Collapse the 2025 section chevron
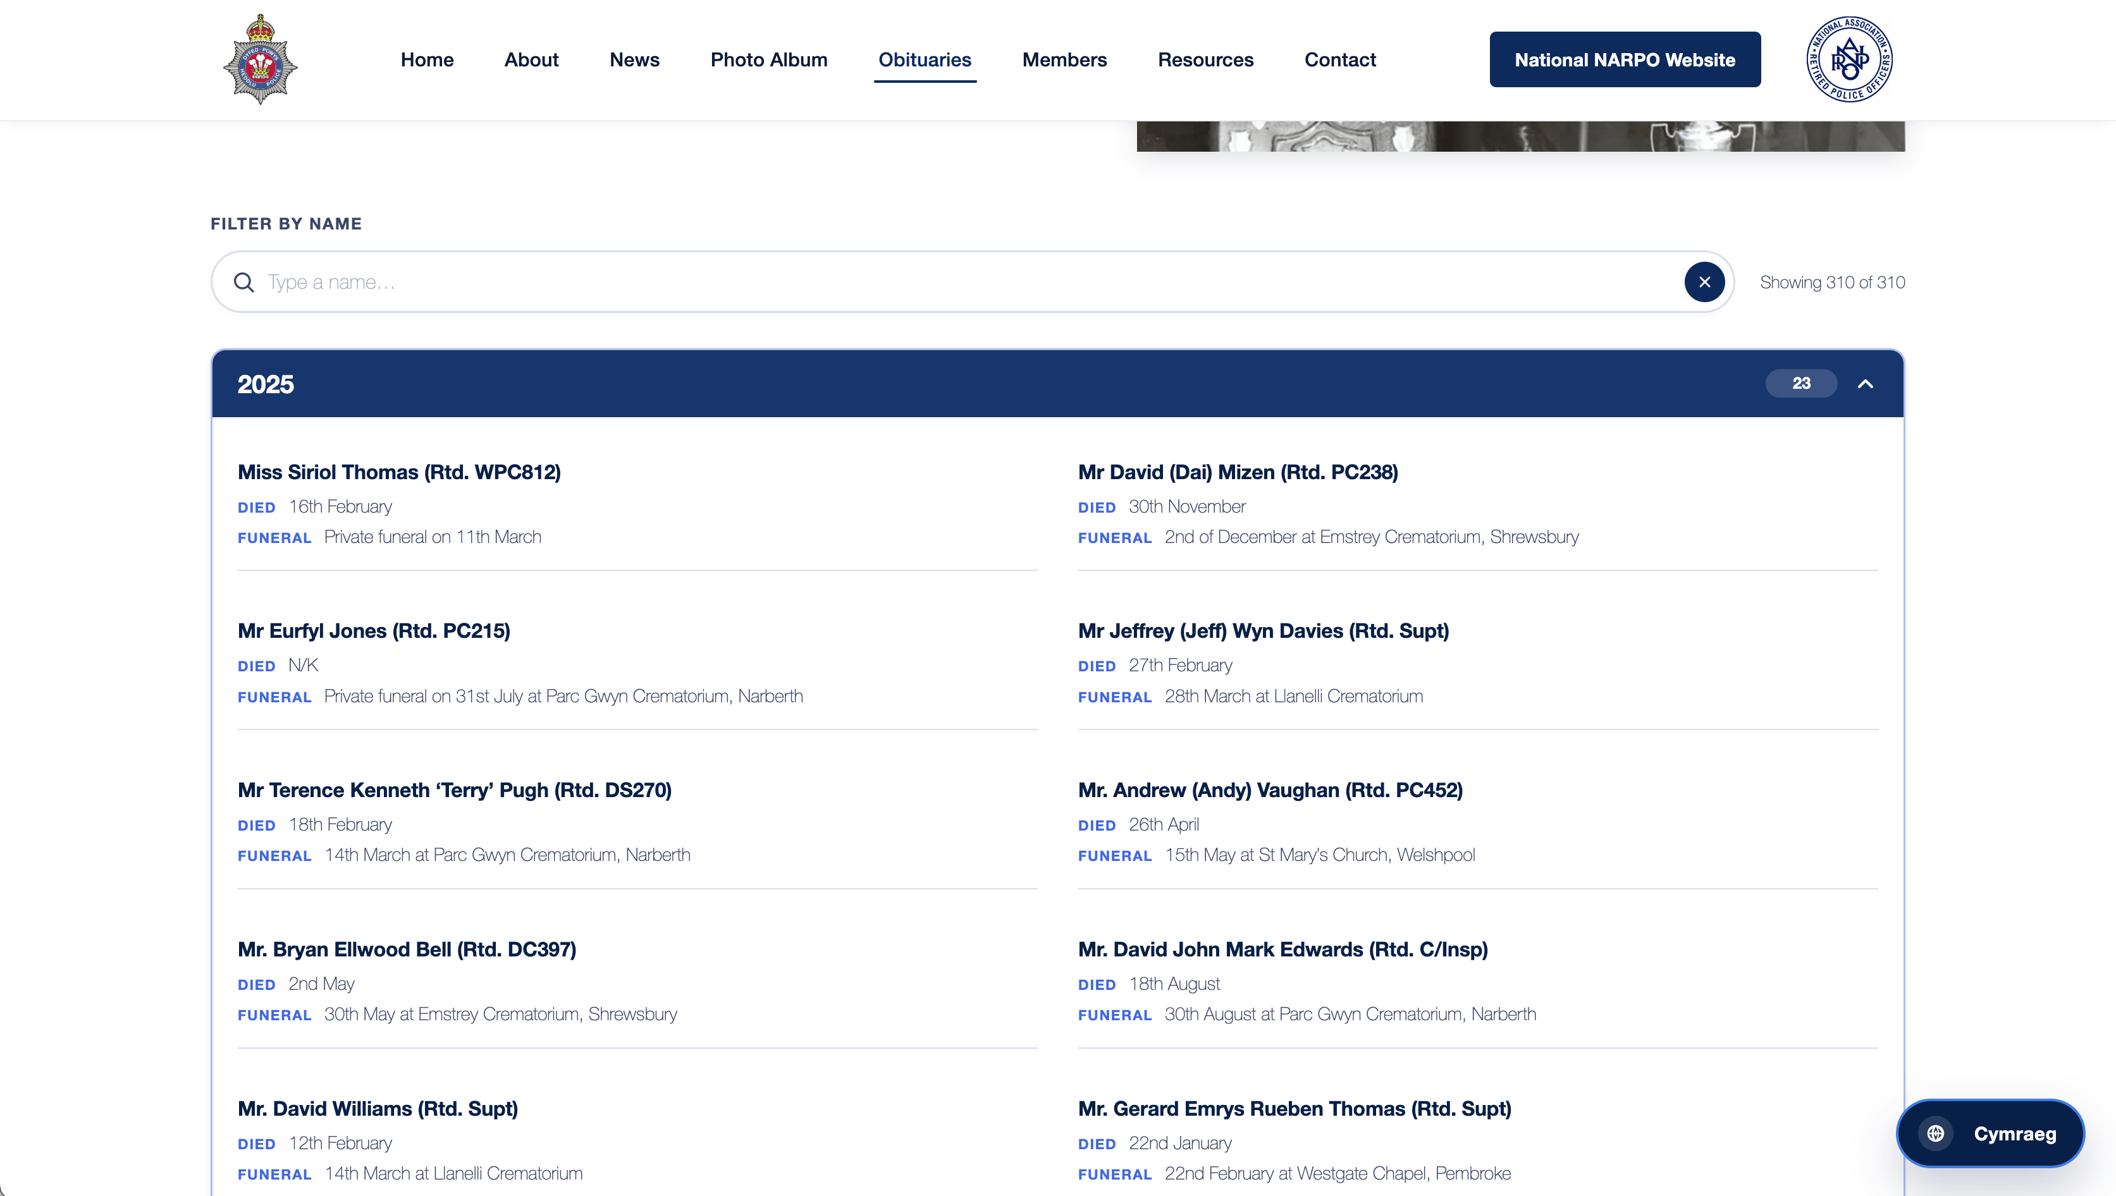2116x1196 pixels. pyautogui.click(x=1866, y=384)
